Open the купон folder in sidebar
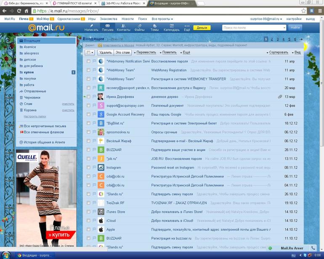This screenshot has width=324, height=259. (29, 72)
